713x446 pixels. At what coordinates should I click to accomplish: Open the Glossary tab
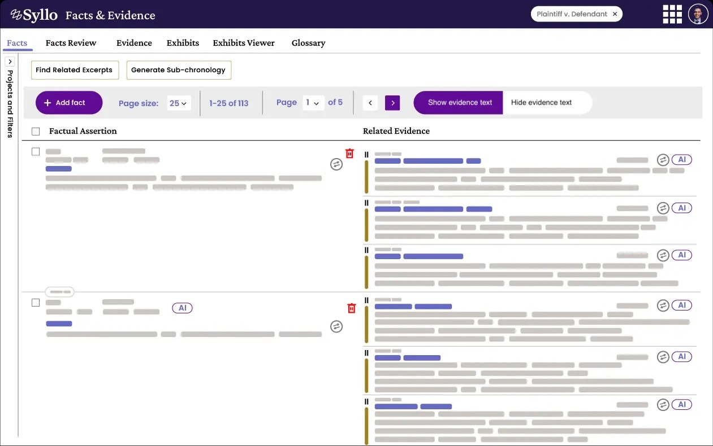[x=308, y=43]
